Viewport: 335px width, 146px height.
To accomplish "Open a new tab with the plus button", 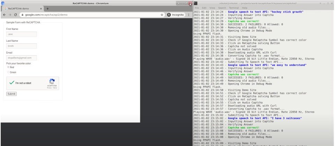I will click(47, 9).
